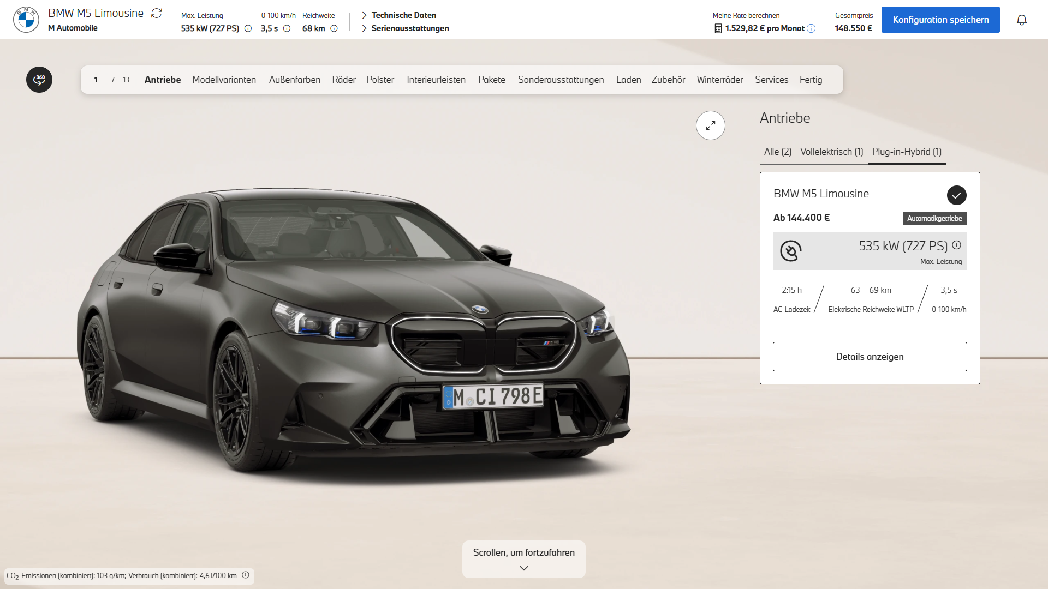This screenshot has height=589, width=1048.
Task: Go to Außenfarben configuration step
Action: point(294,80)
